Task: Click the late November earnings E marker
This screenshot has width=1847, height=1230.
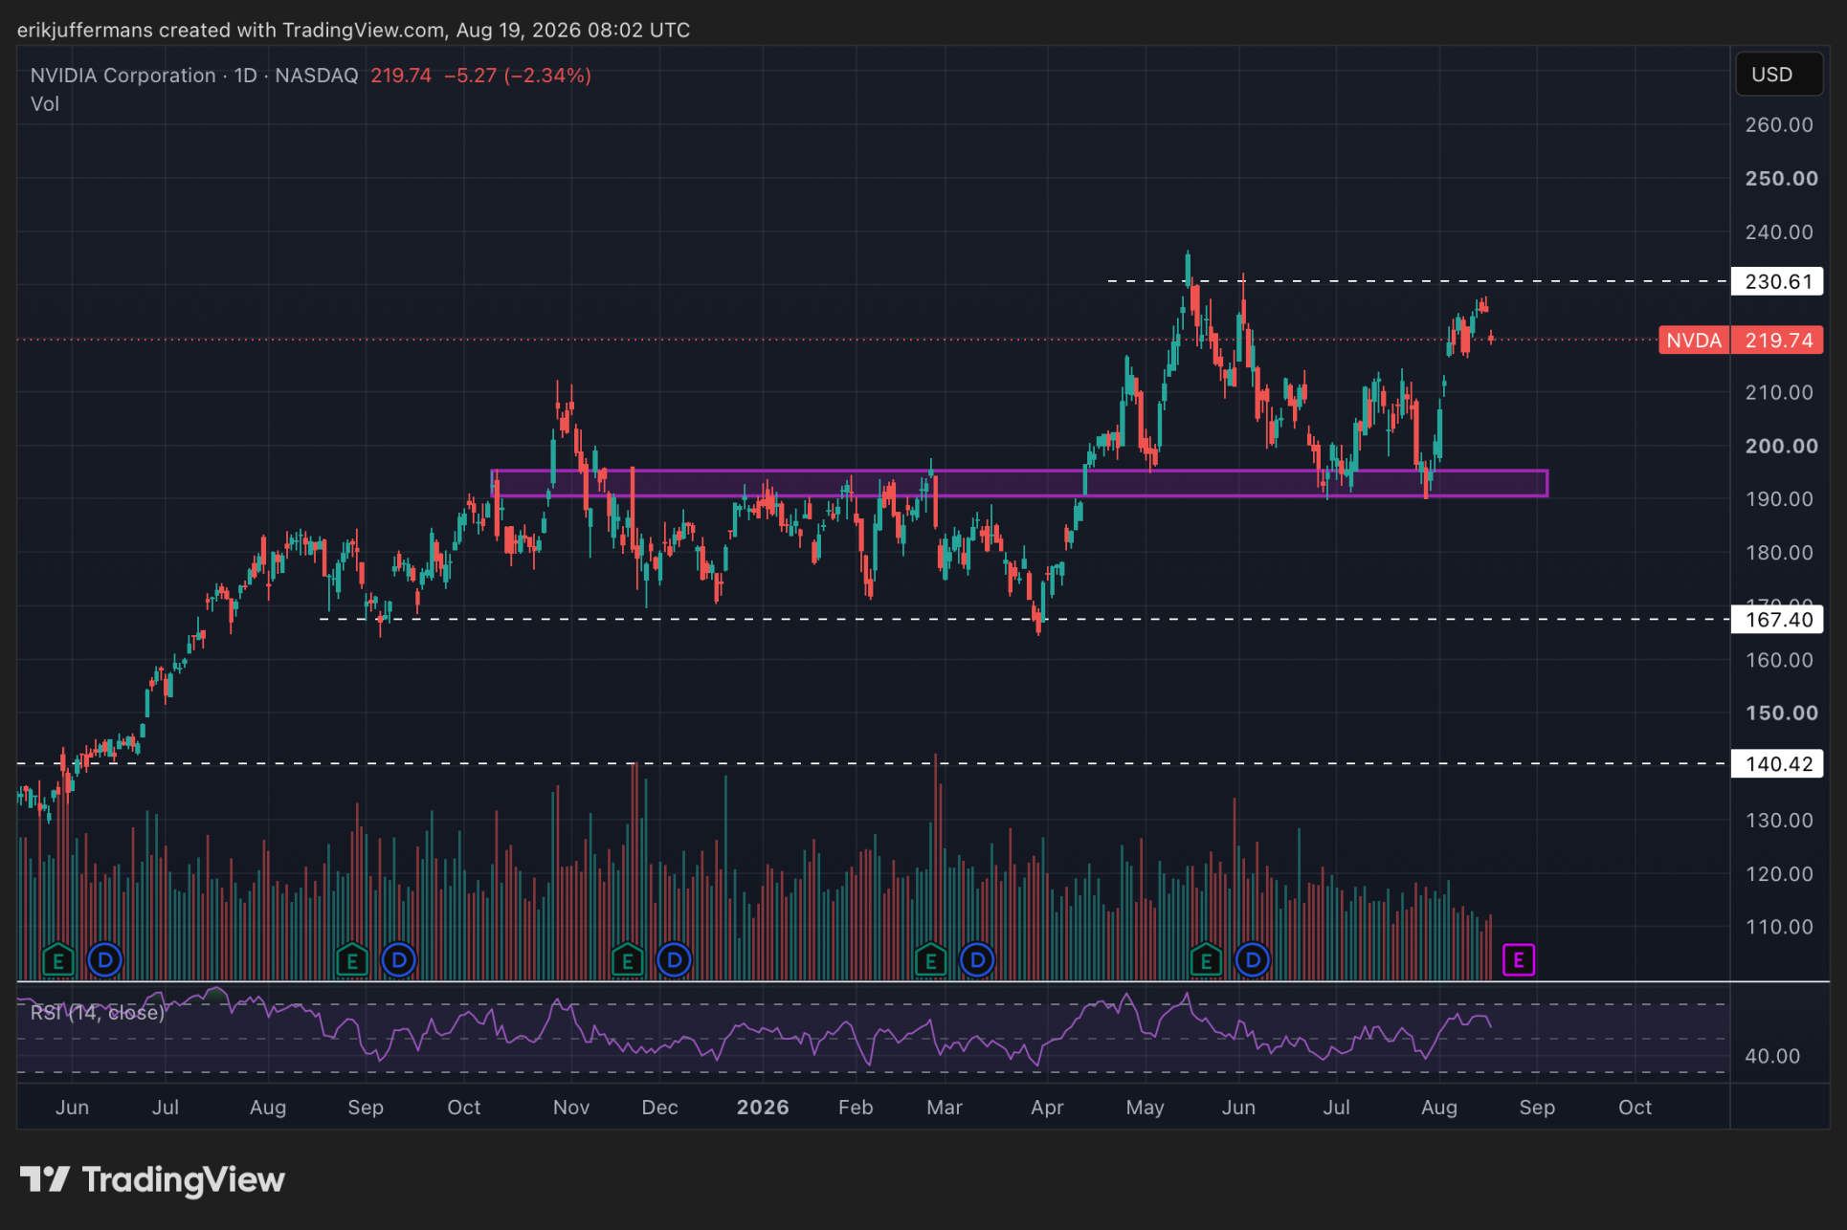Action: 627,959
